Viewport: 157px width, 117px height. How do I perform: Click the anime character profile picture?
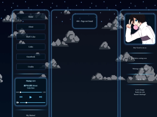pyautogui.click(x=140, y=29)
